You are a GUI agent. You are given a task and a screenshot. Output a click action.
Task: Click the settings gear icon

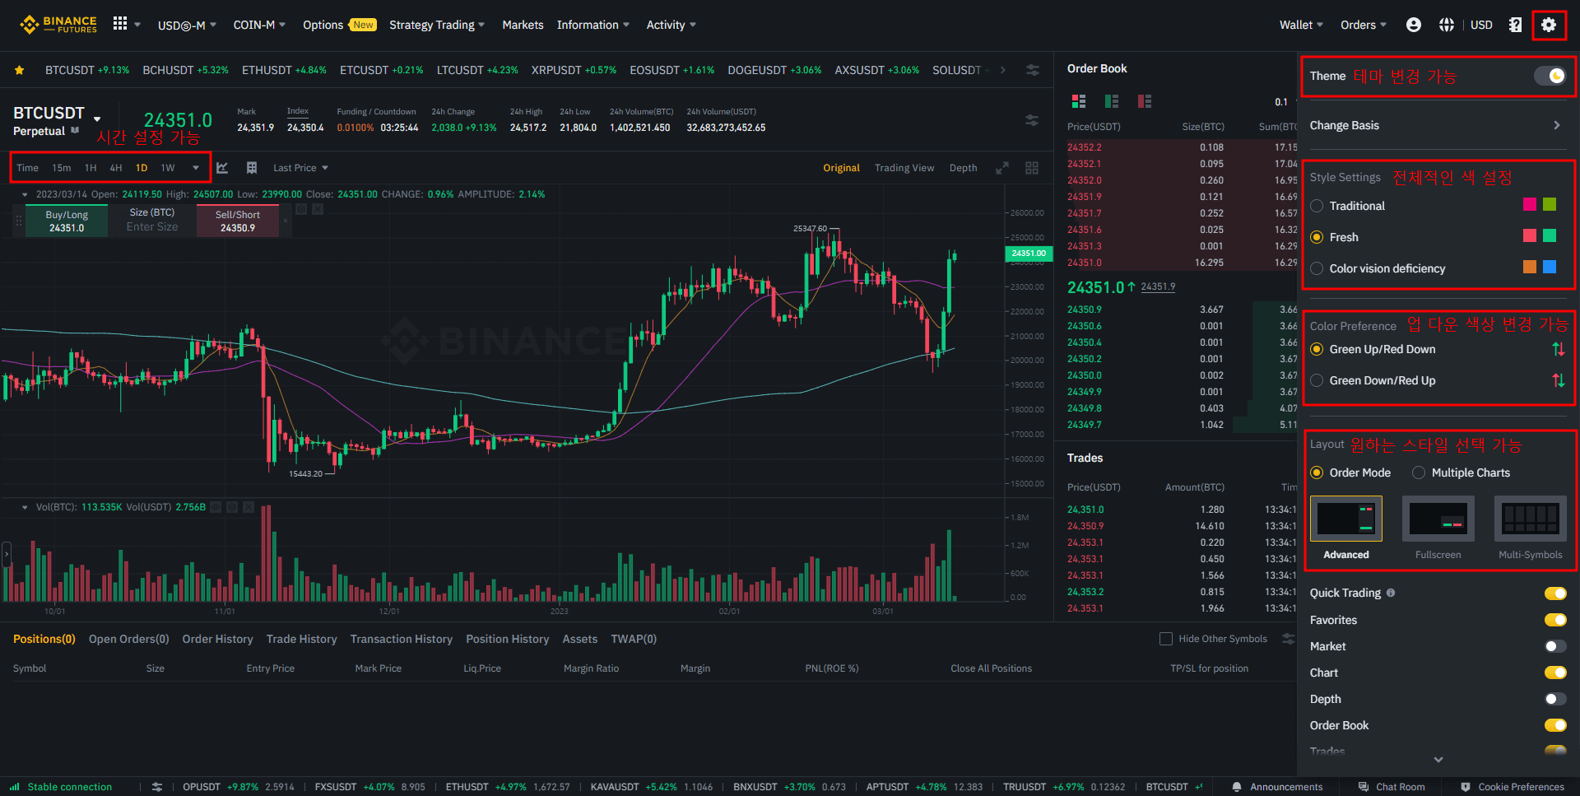point(1548,25)
